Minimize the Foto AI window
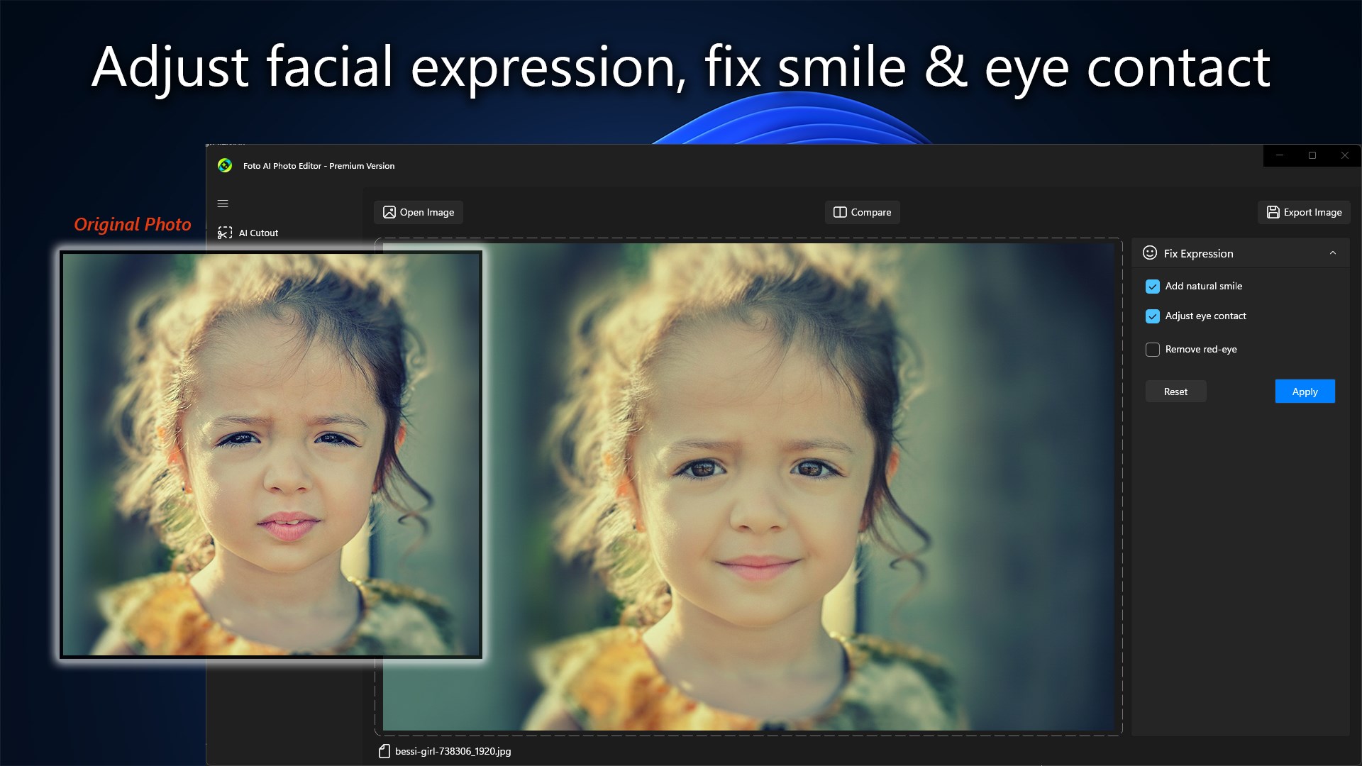The width and height of the screenshot is (1362, 766). click(x=1280, y=155)
